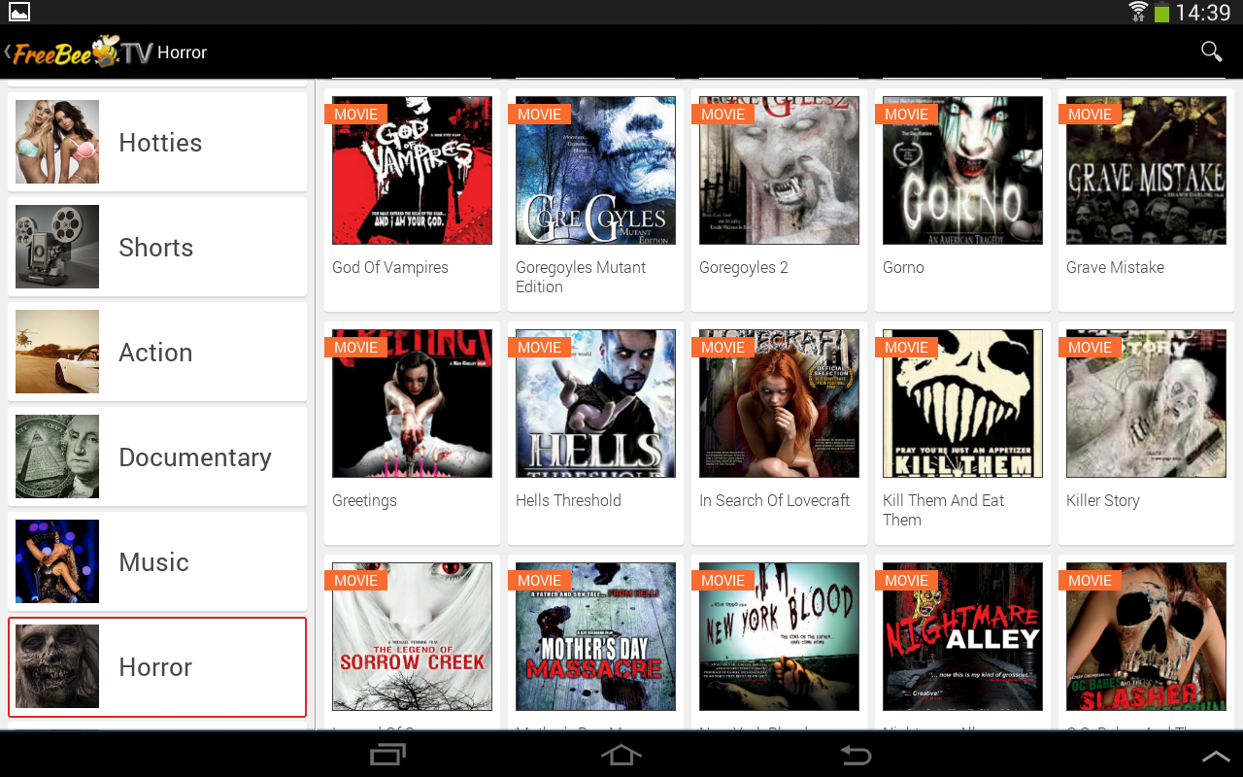Tap the back chevron beside FreeBee.TV

pyautogui.click(x=8, y=51)
